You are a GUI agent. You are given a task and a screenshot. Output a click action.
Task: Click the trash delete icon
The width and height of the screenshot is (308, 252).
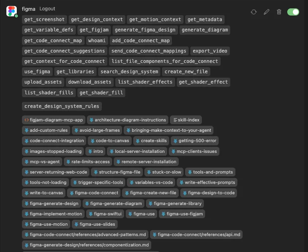pyautogui.click(x=279, y=12)
